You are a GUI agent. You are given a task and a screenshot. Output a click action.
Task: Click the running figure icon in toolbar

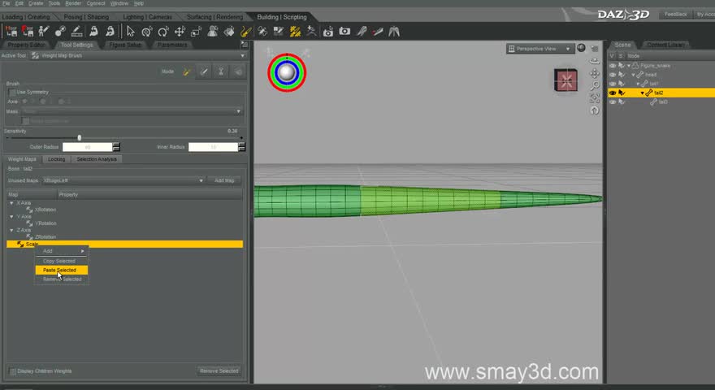[x=311, y=31]
